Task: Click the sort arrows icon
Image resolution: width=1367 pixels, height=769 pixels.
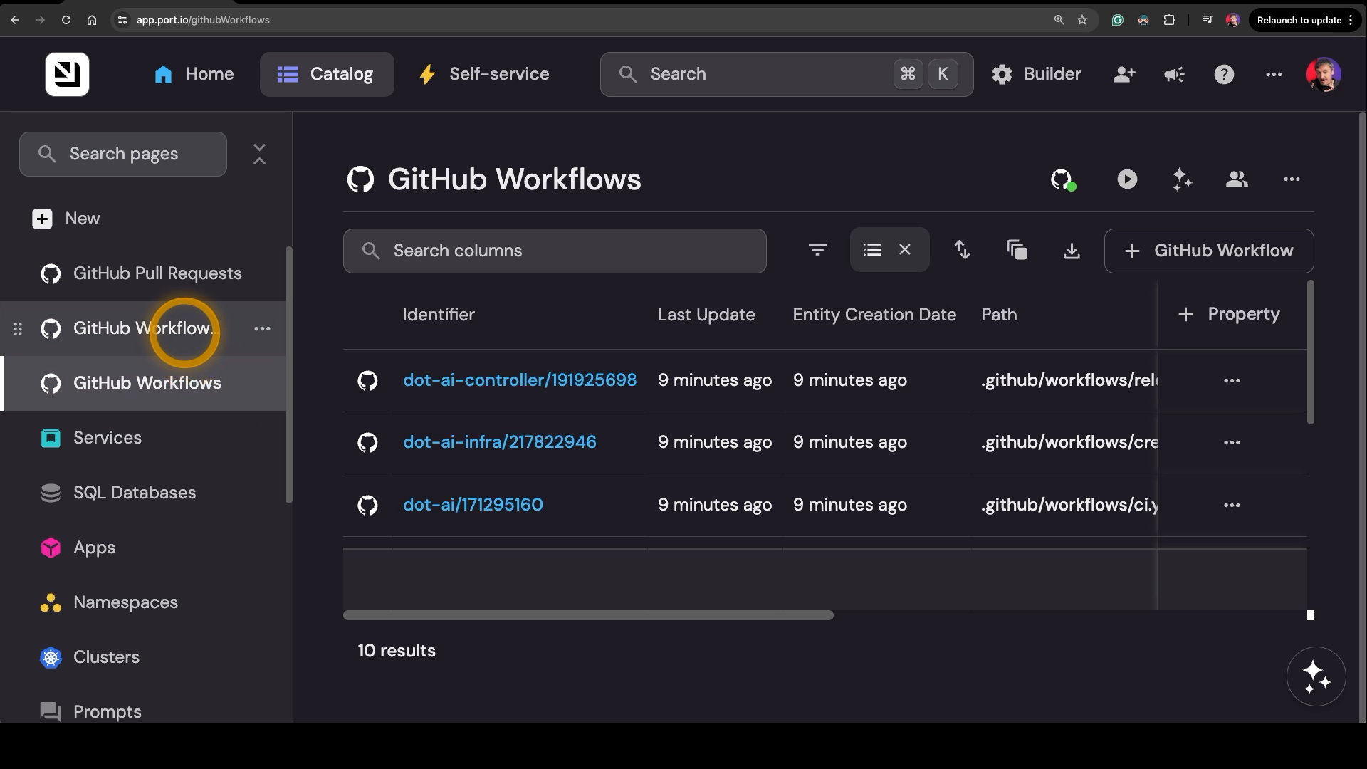Action: tap(962, 250)
